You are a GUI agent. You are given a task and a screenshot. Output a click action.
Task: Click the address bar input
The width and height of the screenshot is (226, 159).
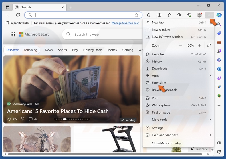click(83, 15)
